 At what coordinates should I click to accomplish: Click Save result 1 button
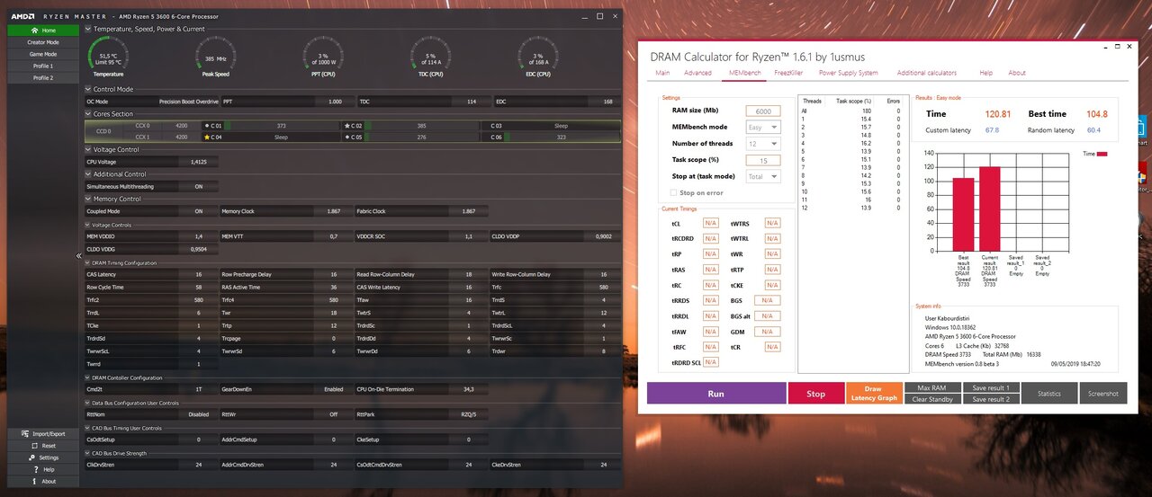pos(991,388)
